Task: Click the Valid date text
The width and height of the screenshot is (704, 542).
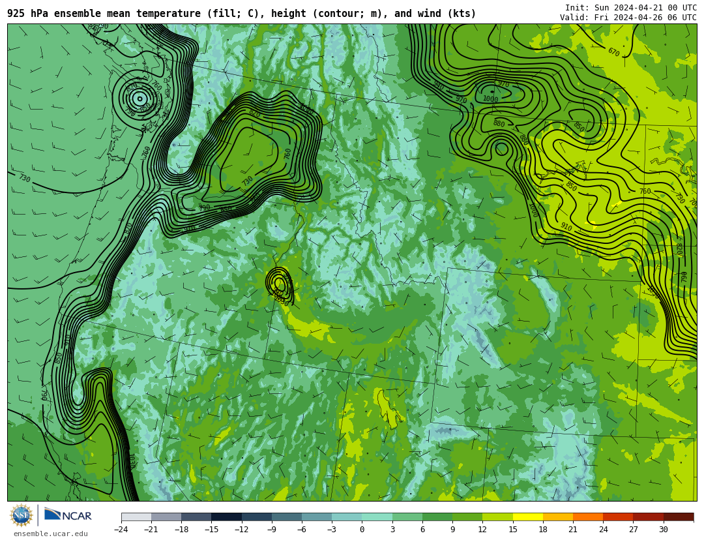Action: [628, 18]
